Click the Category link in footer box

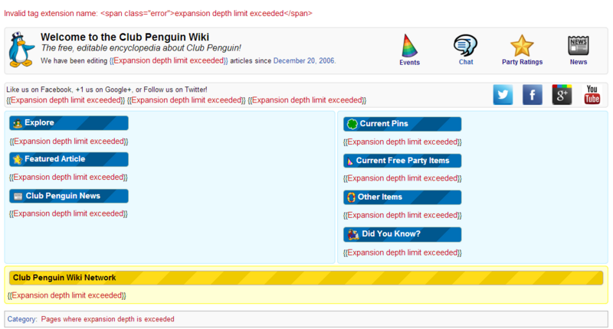point(21,319)
